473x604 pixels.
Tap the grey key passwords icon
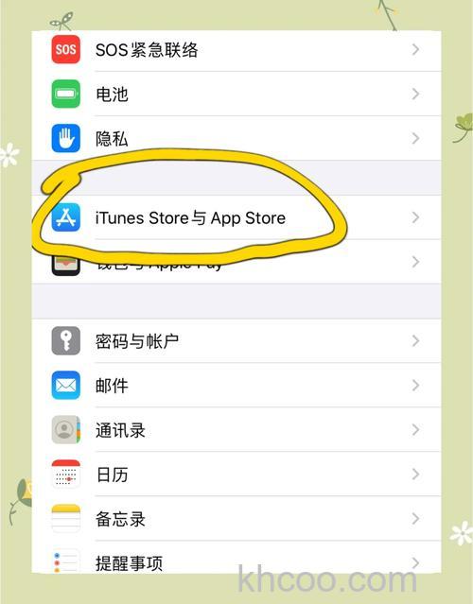click(x=66, y=341)
